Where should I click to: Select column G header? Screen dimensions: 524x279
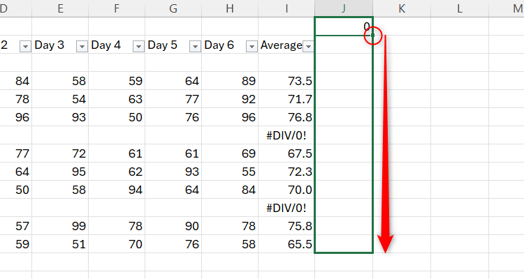pyautogui.click(x=173, y=8)
